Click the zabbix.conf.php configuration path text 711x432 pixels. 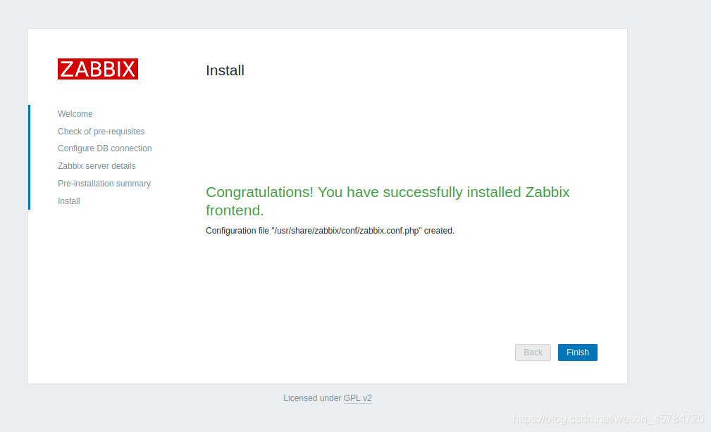click(329, 230)
